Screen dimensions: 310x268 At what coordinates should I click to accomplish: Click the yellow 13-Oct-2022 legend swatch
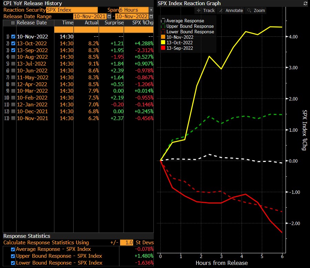[x=163, y=43]
